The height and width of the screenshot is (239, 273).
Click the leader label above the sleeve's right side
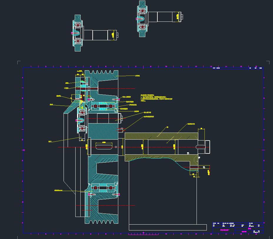(x=191, y=124)
